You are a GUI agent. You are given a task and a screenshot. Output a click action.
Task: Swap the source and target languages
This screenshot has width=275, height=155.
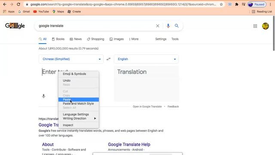[x=109, y=59]
